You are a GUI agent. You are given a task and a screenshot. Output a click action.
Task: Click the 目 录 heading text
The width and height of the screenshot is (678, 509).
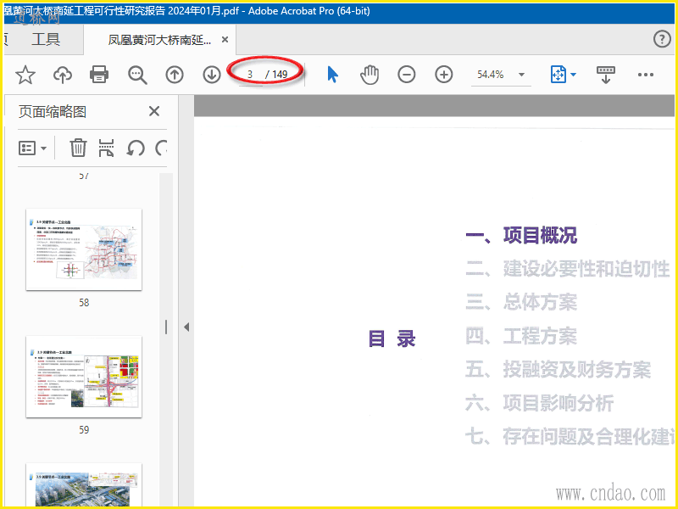click(x=392, y=338)
